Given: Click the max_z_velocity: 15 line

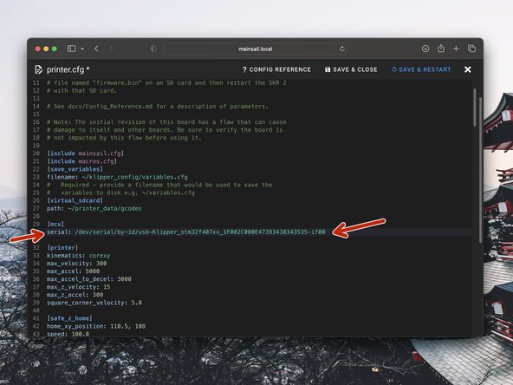Looking at the screenshot, I should pos(79,287).
